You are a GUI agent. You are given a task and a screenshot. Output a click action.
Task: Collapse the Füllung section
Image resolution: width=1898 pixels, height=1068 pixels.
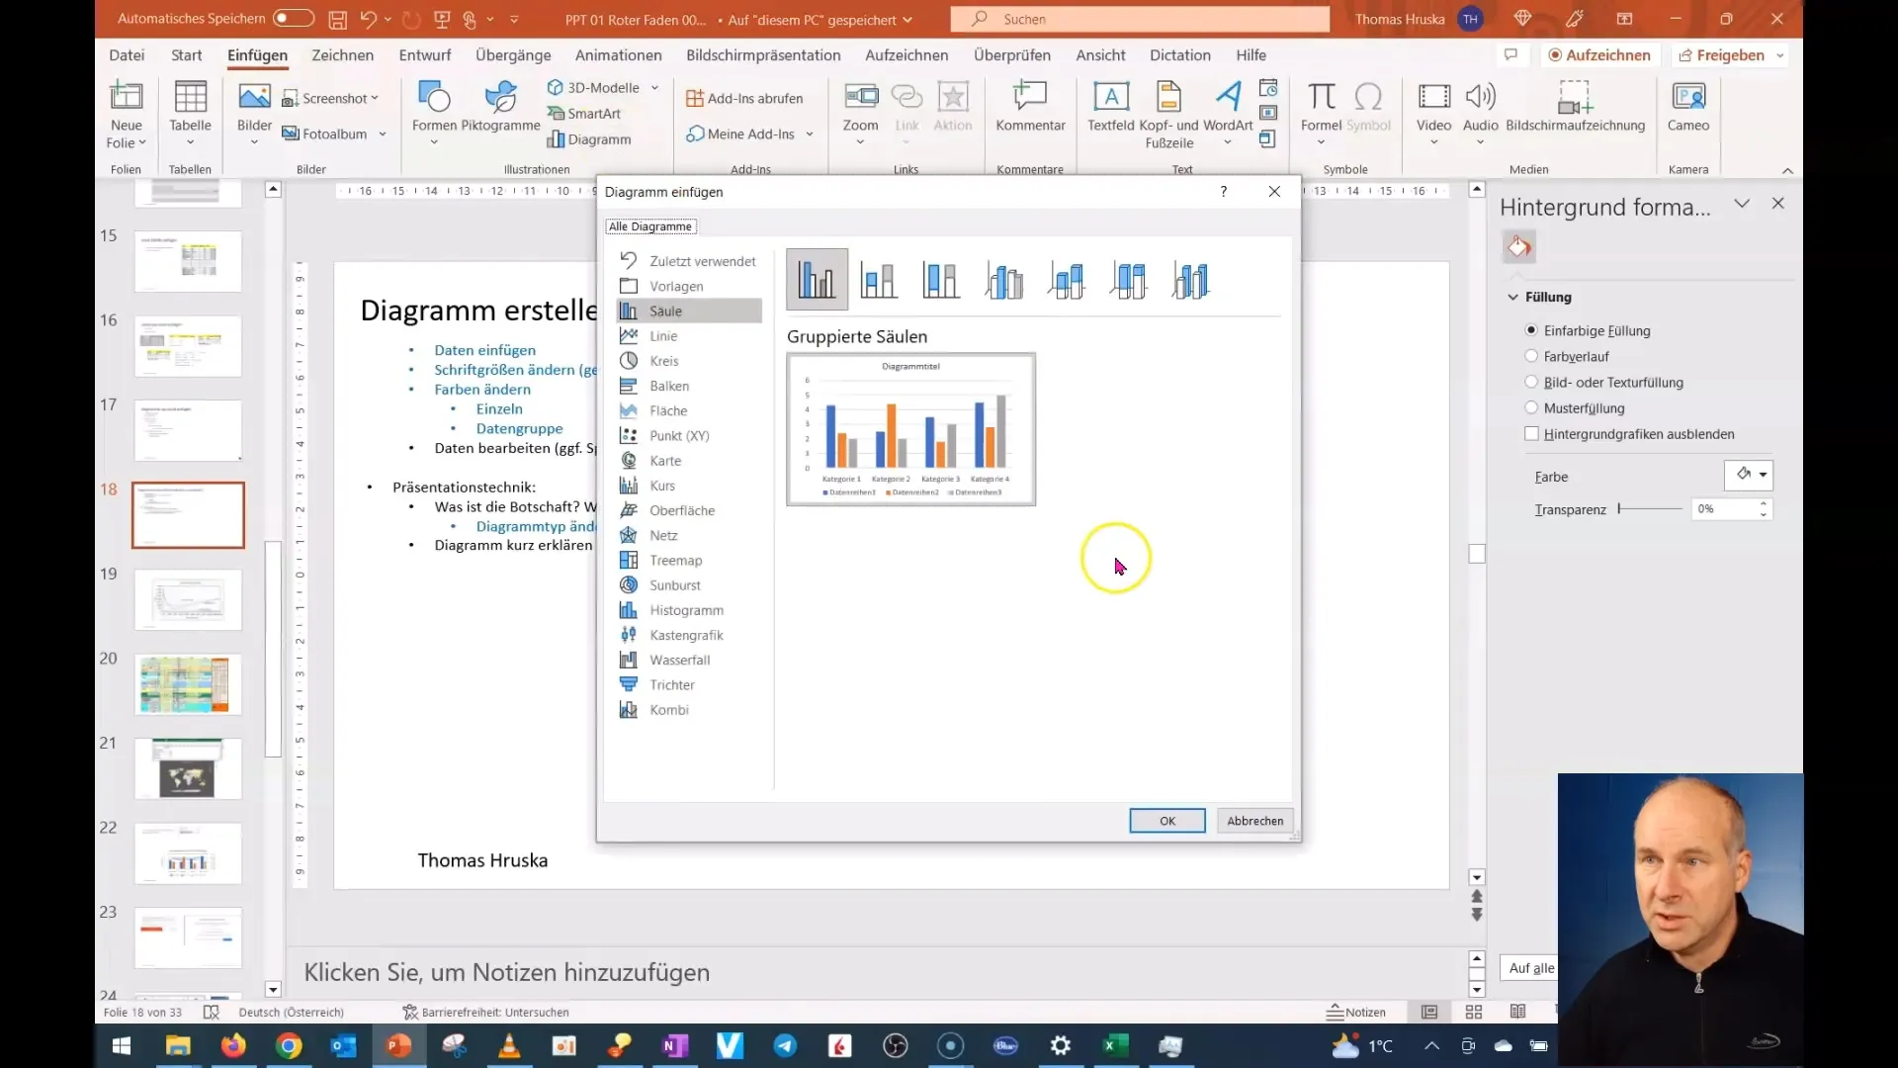(x=1512, y=297)
